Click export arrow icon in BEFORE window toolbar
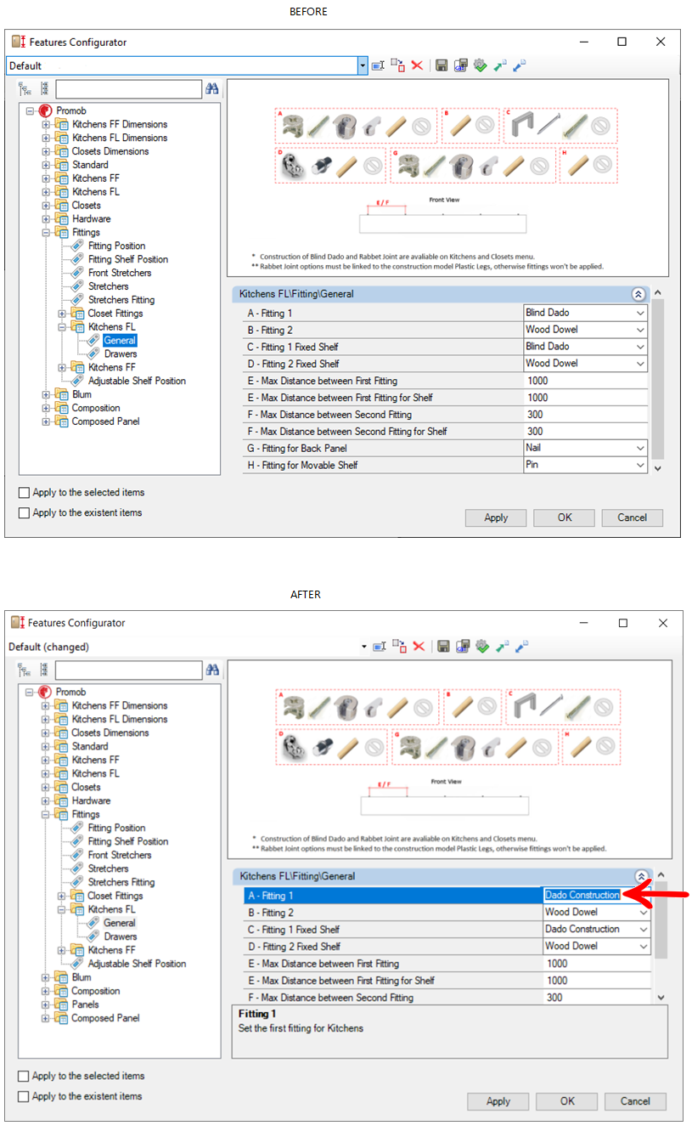Image resolution: width=692 pixels, height=1137 pixels. tap(520, 65)
